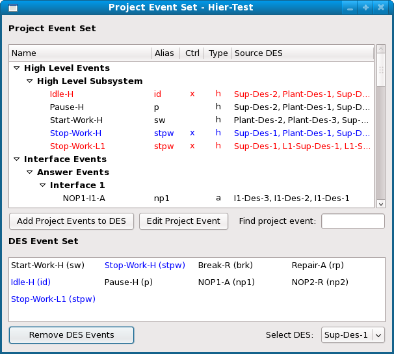Open the Select DES dropdown

pos(353,335)
